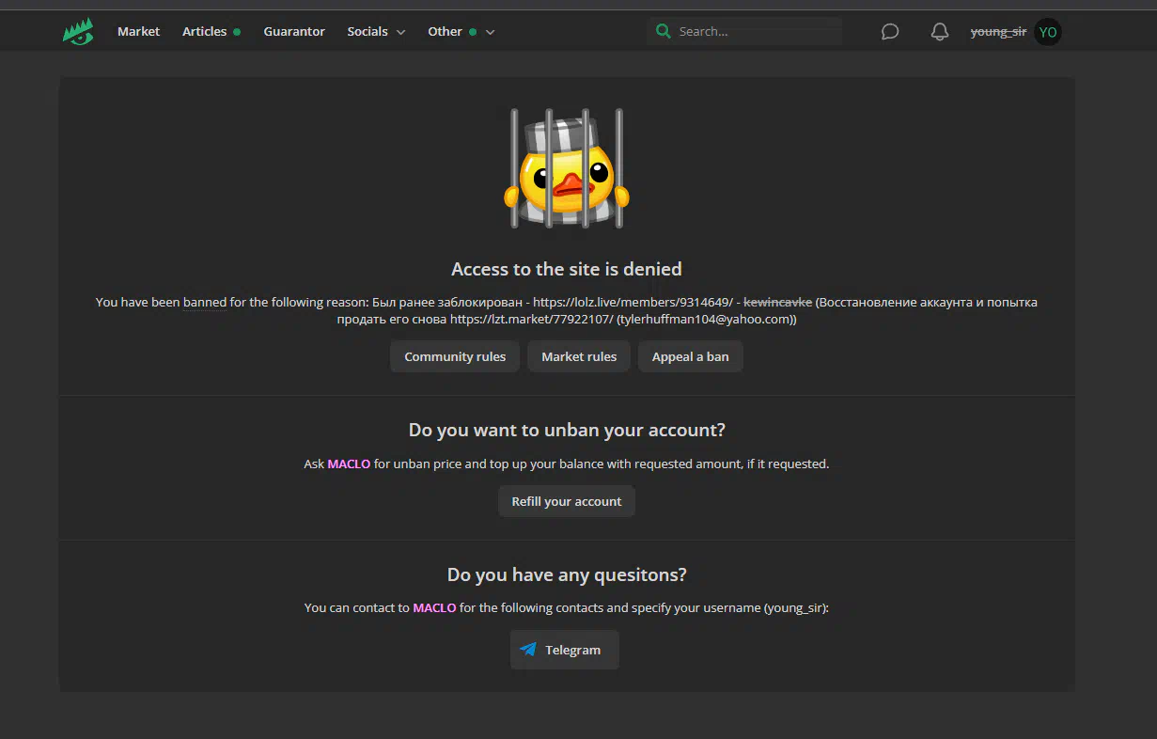Expand the Other dropdown

461,31
